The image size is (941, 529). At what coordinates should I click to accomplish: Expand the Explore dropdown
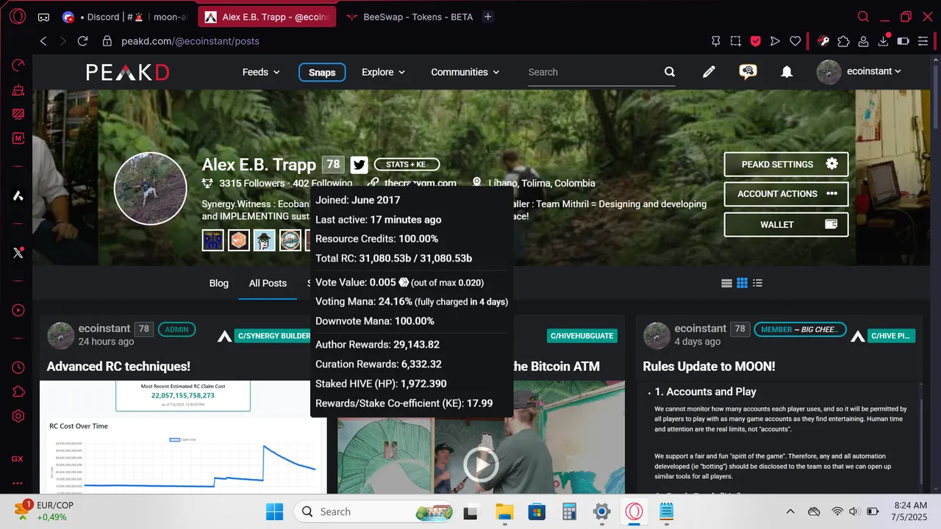[x=383, y=72]
